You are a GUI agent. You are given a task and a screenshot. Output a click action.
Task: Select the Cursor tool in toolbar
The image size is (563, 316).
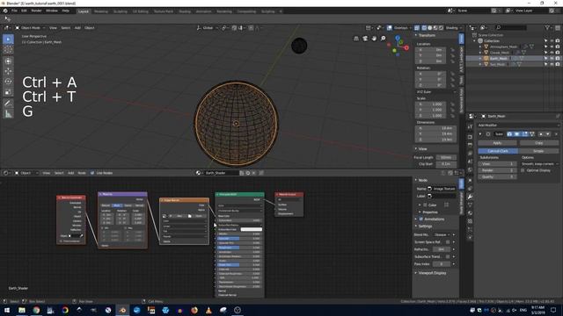8,50
